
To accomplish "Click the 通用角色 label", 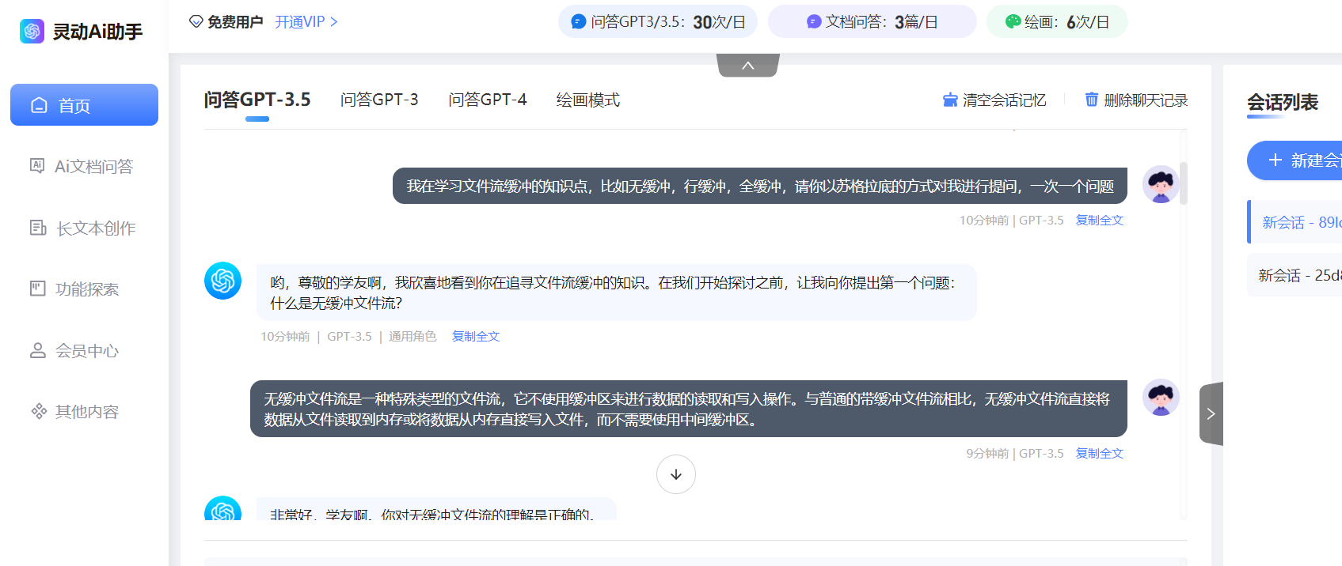I will tap(412, 337).
